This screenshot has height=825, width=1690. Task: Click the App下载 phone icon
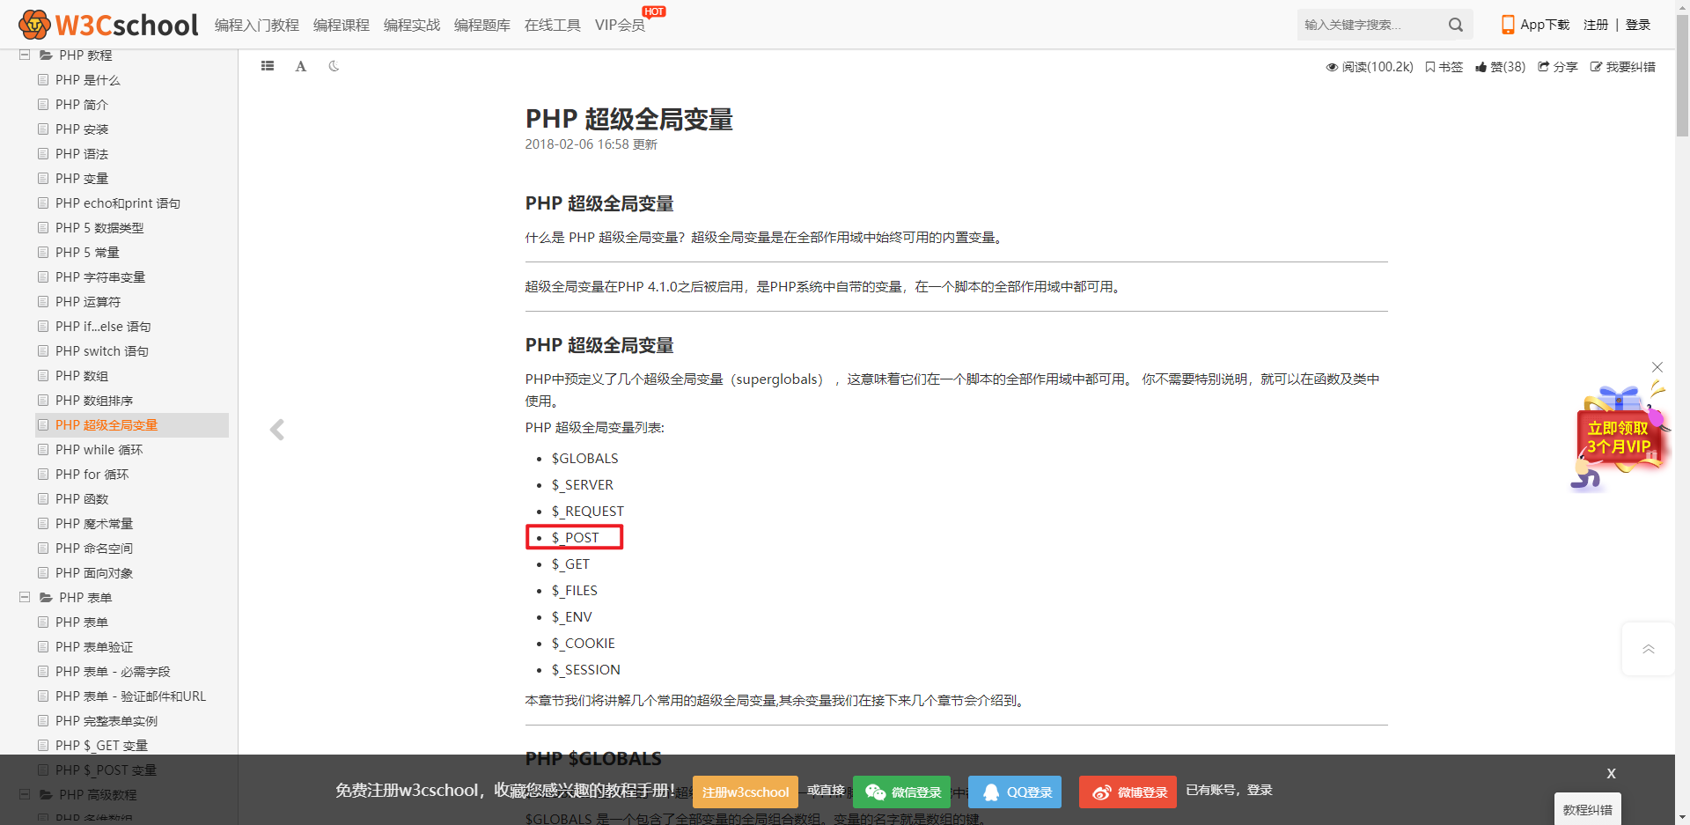click(x=1508, y=25)
